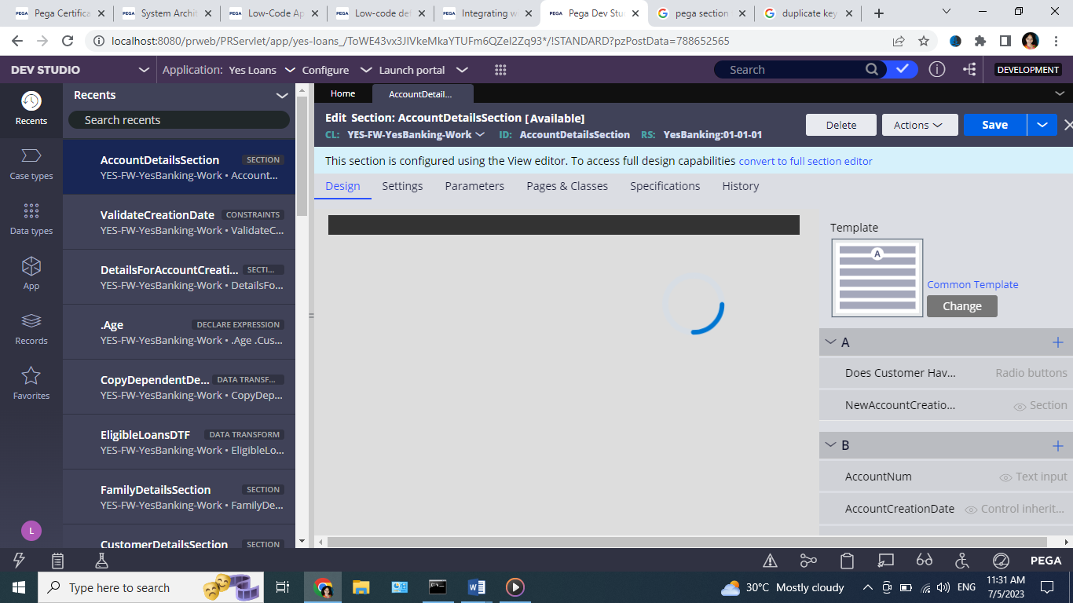This screenshot has height=603, width=1073.
Task: Select the Does Customer Hav... radio buttons row
Action: click(946, 373)
